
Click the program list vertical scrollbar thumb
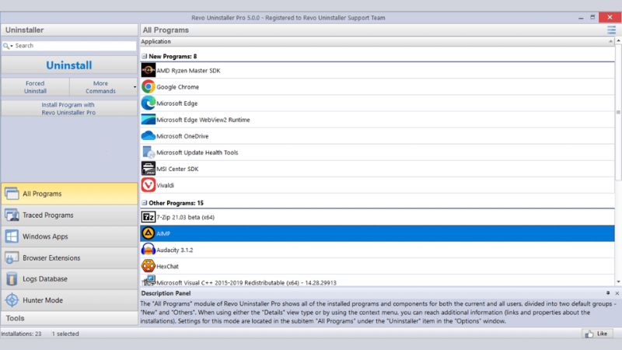point(618,112)
